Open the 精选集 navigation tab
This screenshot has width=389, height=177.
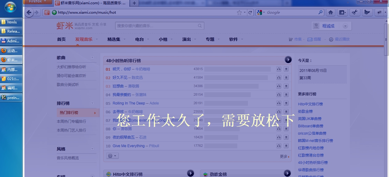(x=114, y=39)
